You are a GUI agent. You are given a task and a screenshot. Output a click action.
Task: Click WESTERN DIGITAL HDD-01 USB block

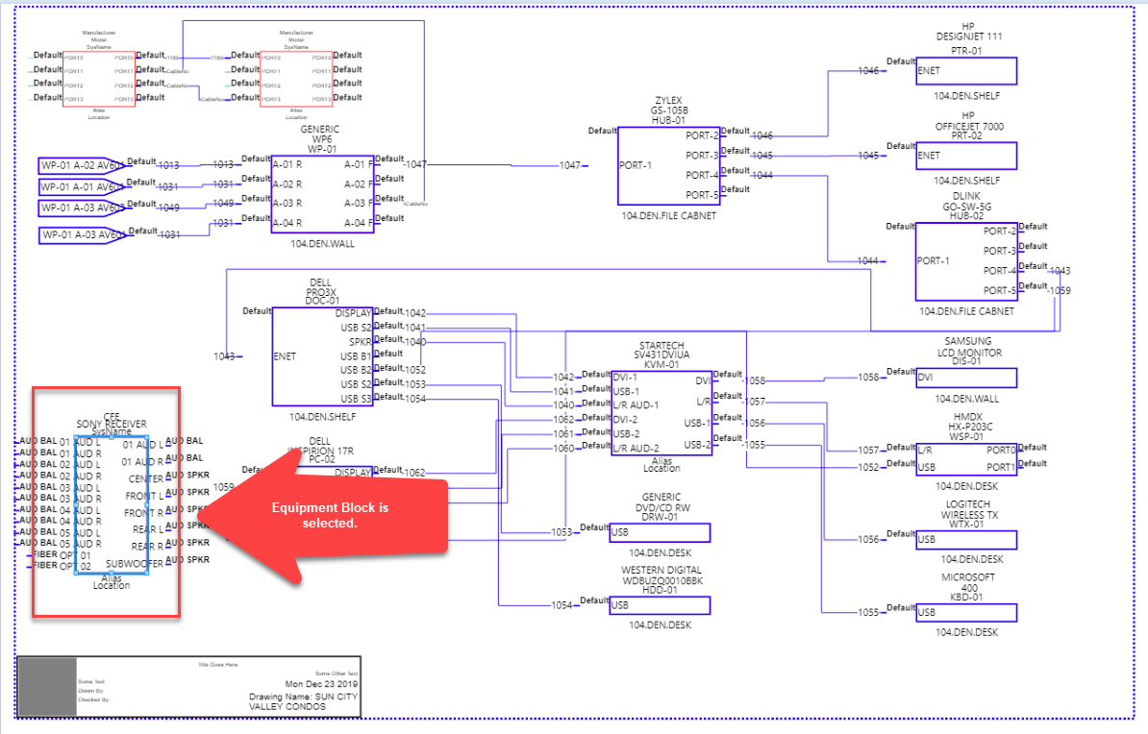tap(660, 605)
